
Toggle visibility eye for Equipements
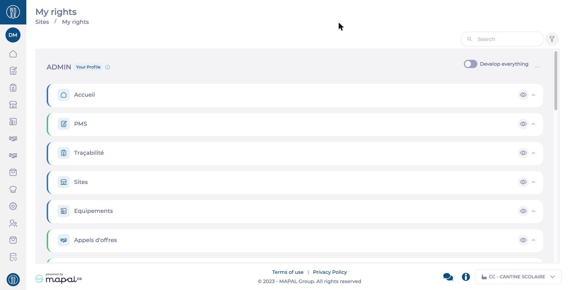(523, 211)
